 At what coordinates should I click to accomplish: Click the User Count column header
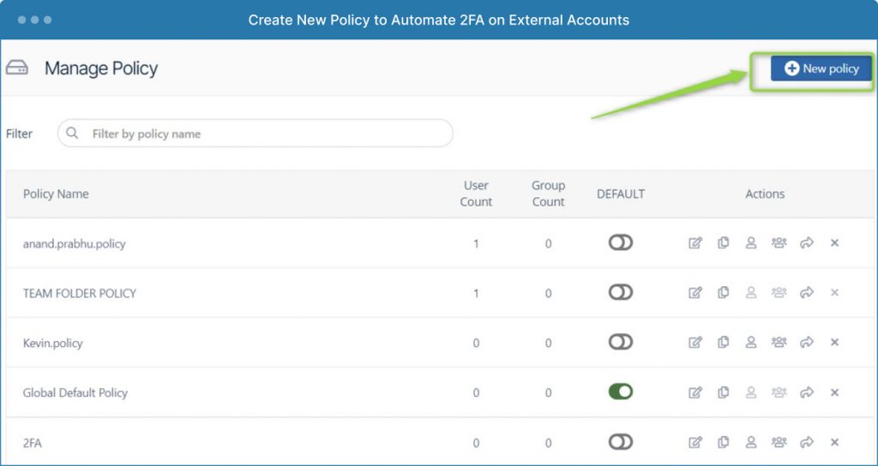[x=476, y=194]
